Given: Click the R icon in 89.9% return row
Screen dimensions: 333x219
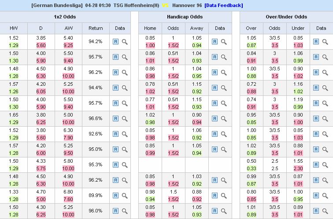Looking at the screenshot, I should (115, 196).
